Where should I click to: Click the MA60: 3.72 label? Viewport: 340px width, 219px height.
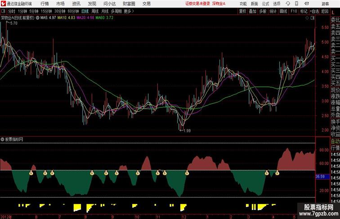(x=104, y=18)
